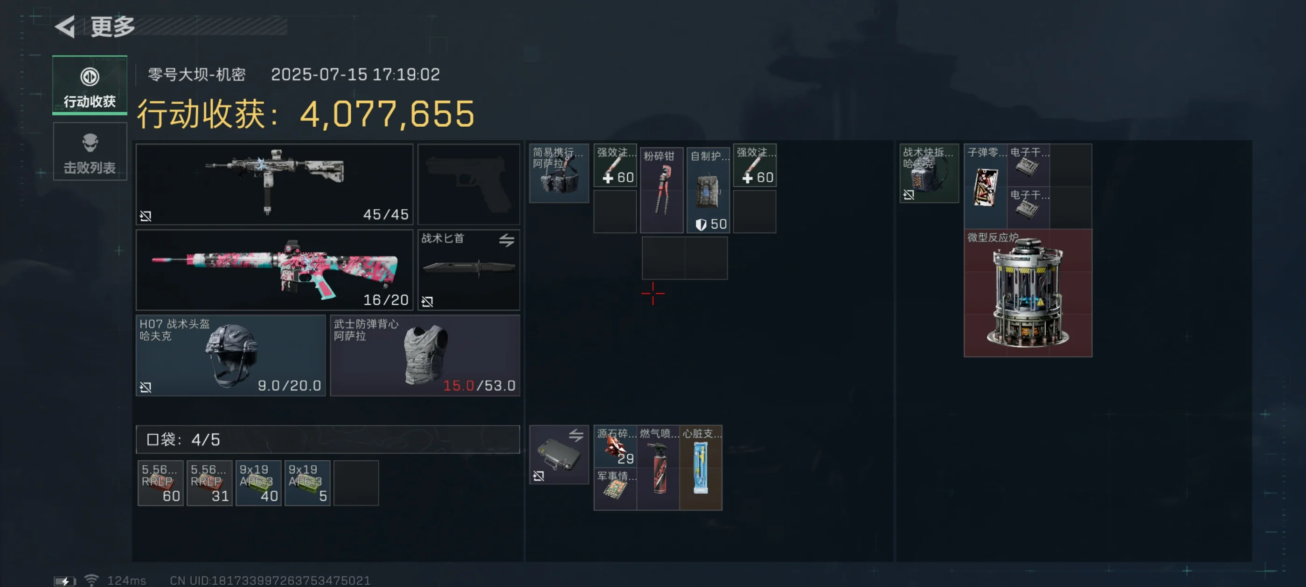Image resolution: width=1306 pixels, height=587 pixels.
Task: Click the 心脏支架 blue item
Action: 701,467
